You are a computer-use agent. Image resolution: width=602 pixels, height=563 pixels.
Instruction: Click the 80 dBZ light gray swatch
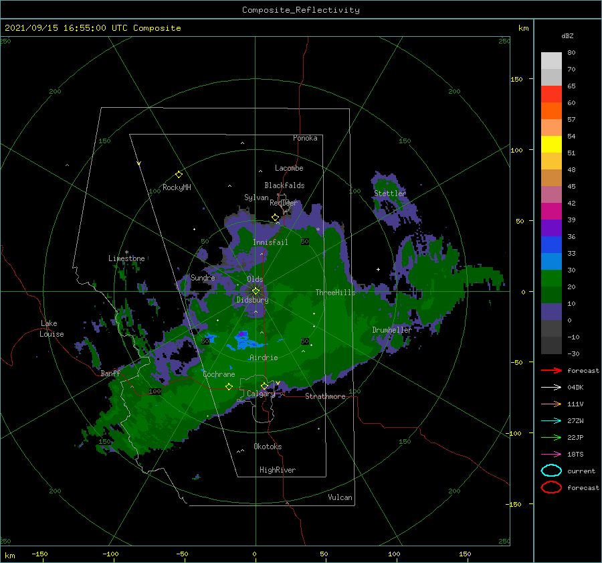[x=551, y=60]
